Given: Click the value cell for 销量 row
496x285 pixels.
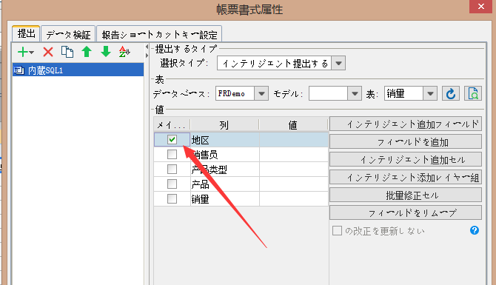Looking at the screenshot, I should coord(294,199).
